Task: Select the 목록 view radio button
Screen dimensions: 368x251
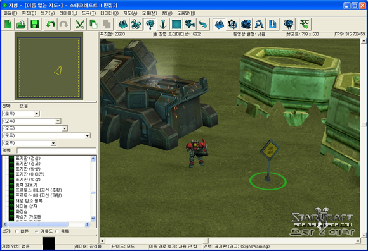Action: [x=57, y=231]
